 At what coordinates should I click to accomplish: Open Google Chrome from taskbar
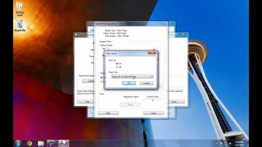29,143
